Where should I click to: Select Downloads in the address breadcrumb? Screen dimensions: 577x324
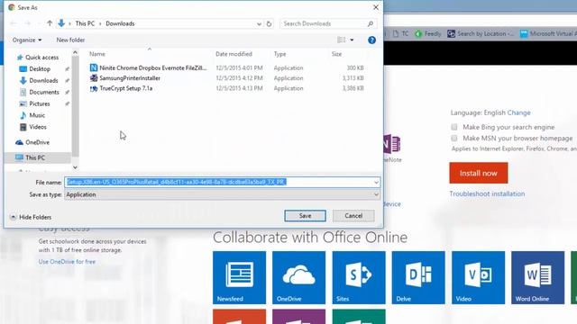[120, 23]
